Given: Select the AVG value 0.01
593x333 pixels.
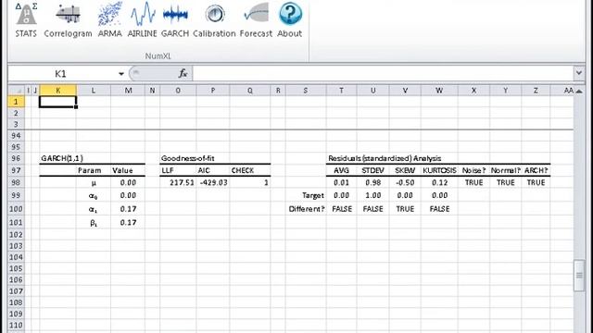Looking at the screenshot, I should pos(341,183).
